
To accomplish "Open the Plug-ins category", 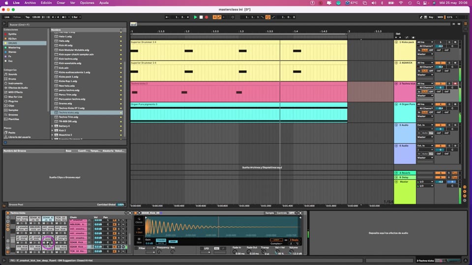I will (13, 101).
